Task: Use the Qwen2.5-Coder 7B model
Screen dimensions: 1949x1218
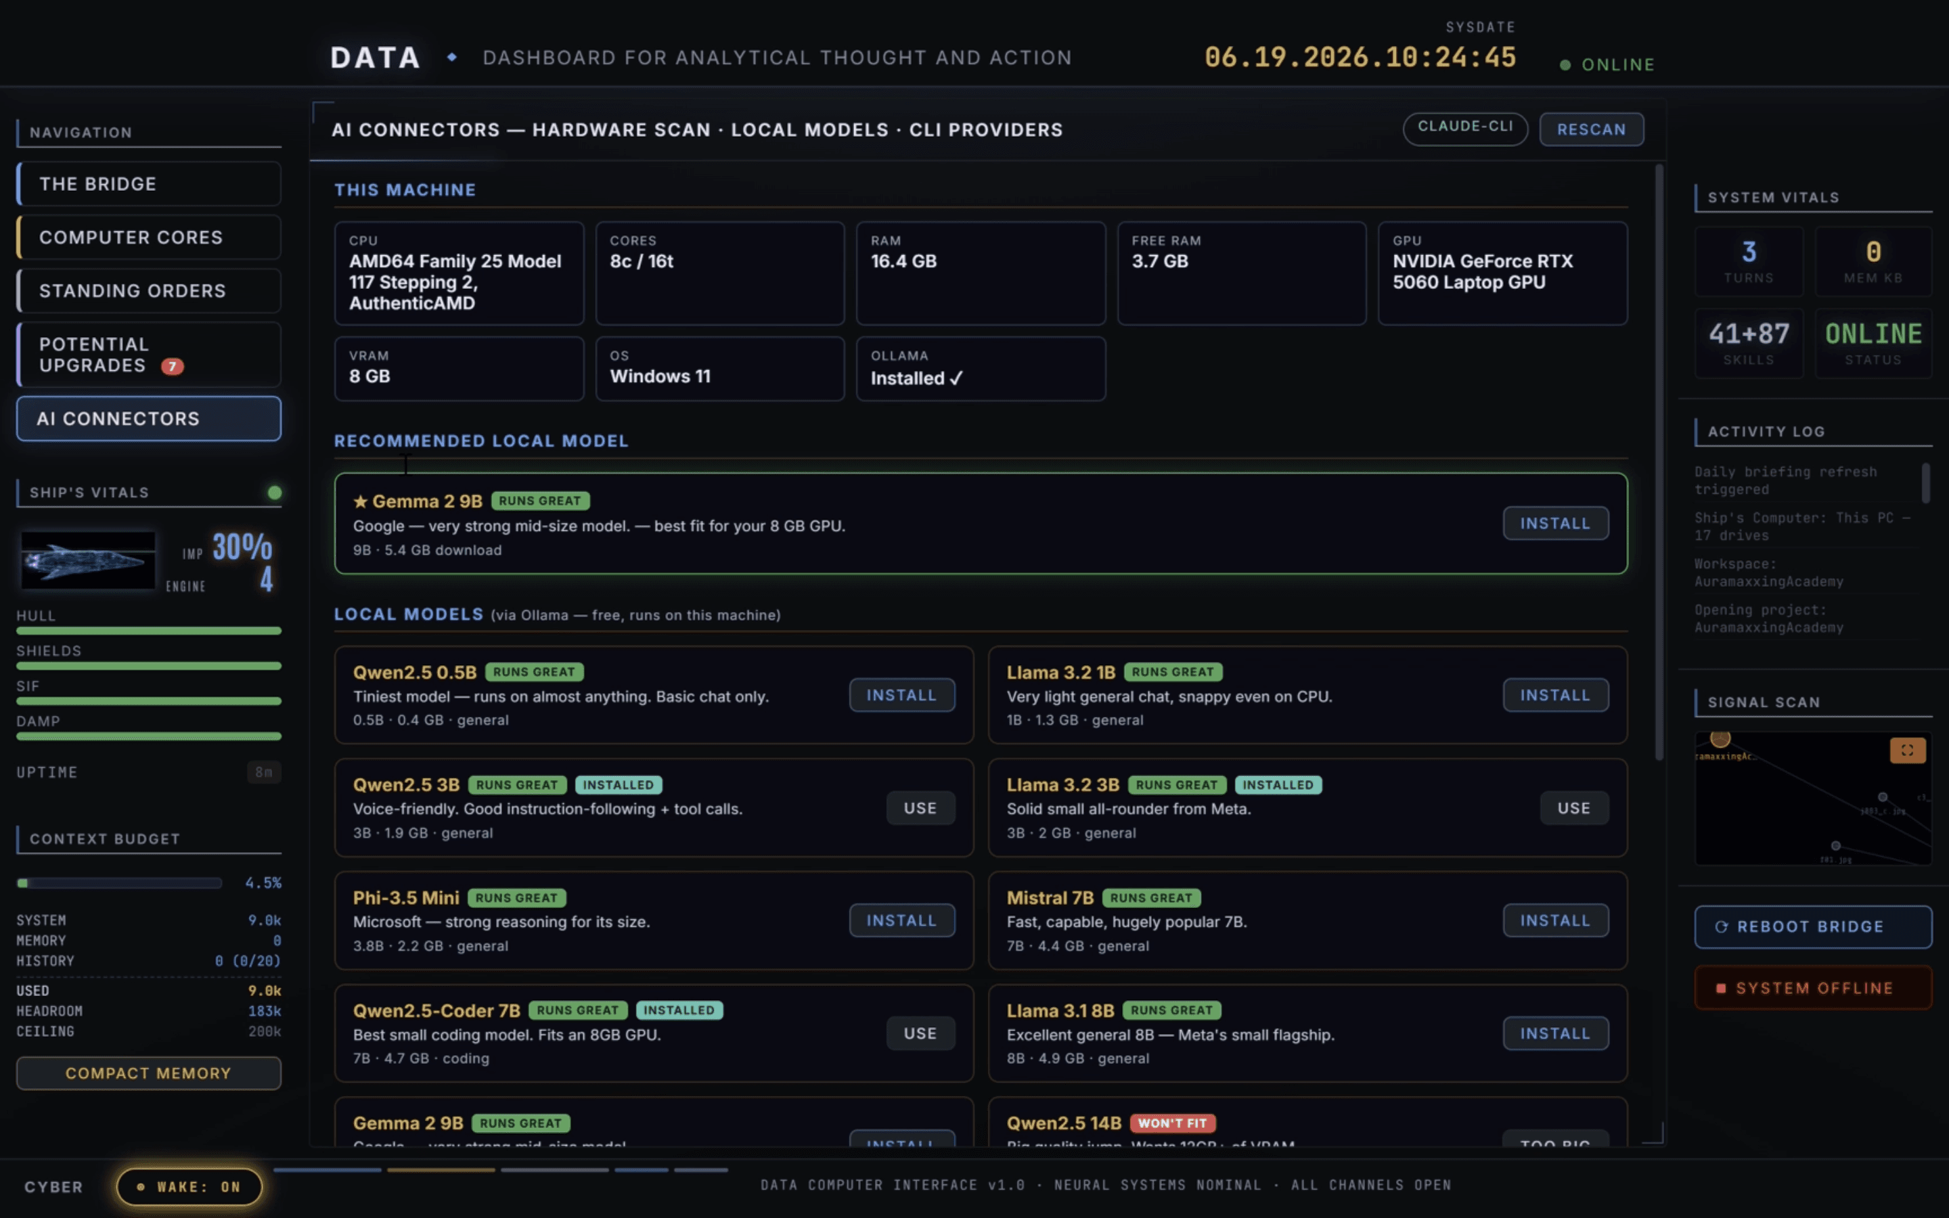Action: tap(920, 1033)
